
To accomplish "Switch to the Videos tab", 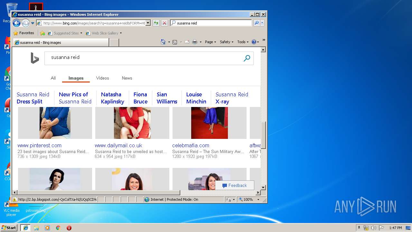I will (x=102, y=78).
